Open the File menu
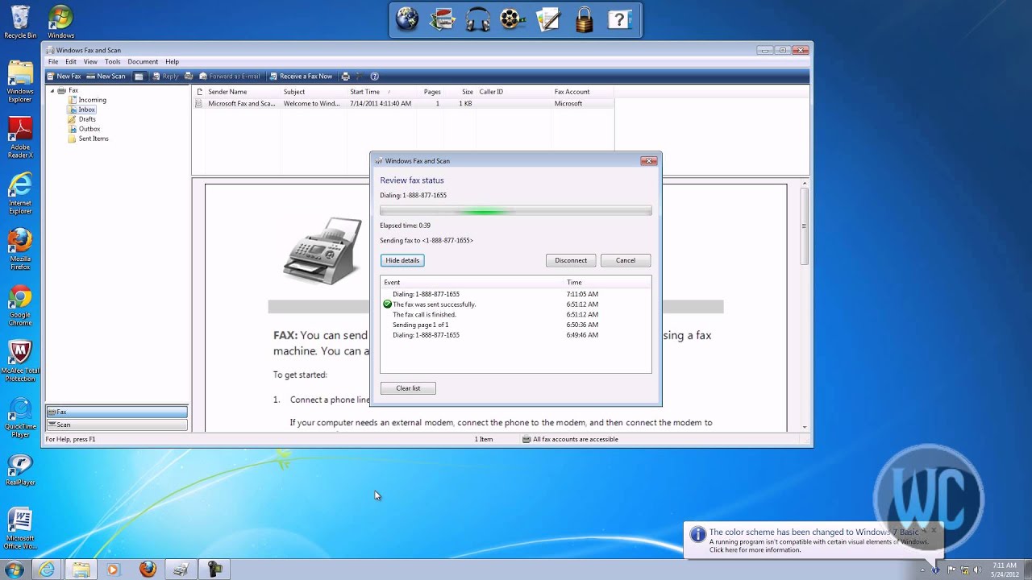 pos(53,62)
